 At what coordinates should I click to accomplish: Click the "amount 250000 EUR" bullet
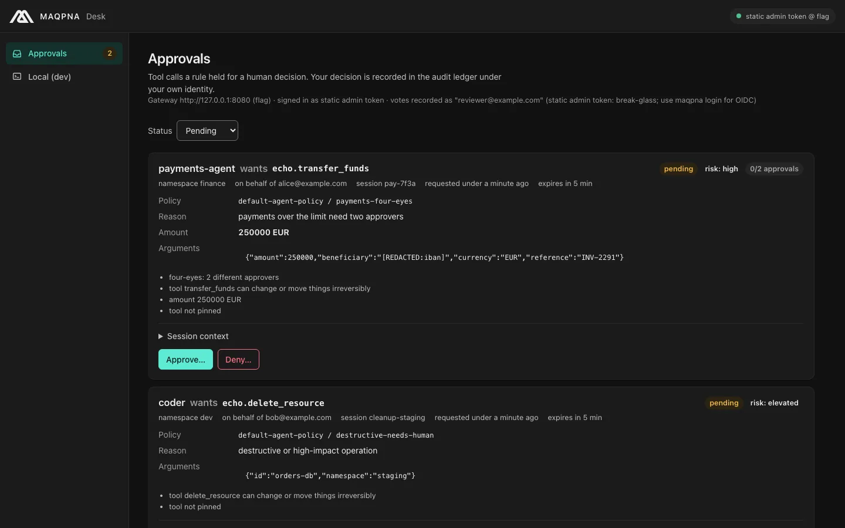pos(205,300)
